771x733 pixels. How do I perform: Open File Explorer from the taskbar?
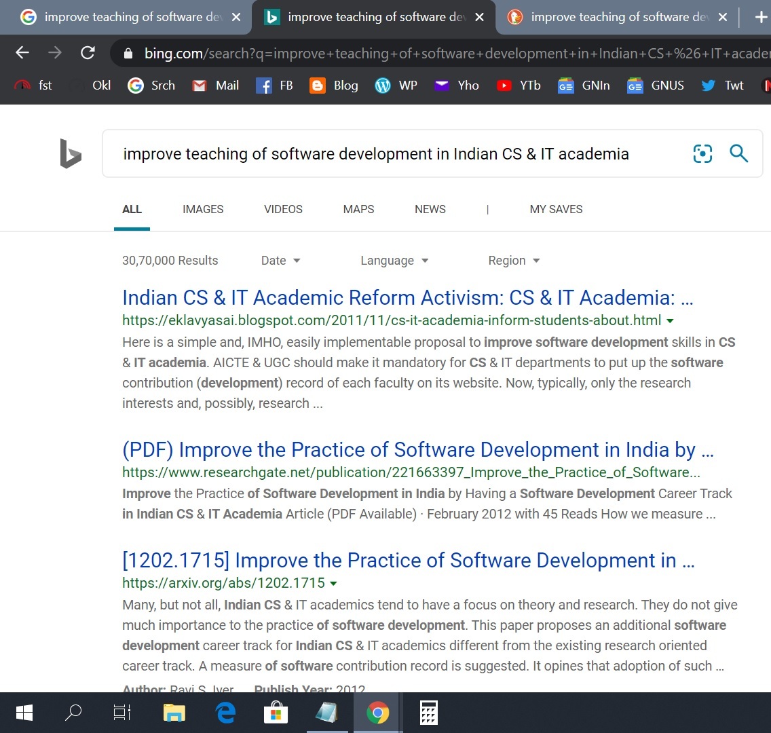(x=174, y=713)
